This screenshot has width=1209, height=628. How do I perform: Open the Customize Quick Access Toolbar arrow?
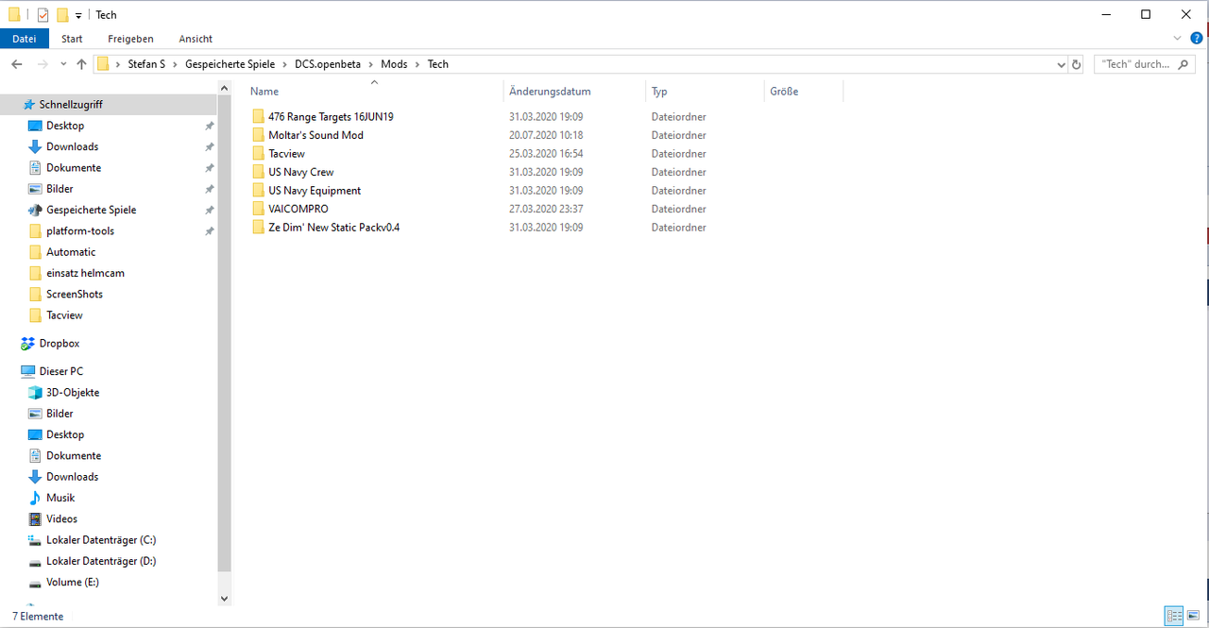pyautogui.click(x=78, y=15)
